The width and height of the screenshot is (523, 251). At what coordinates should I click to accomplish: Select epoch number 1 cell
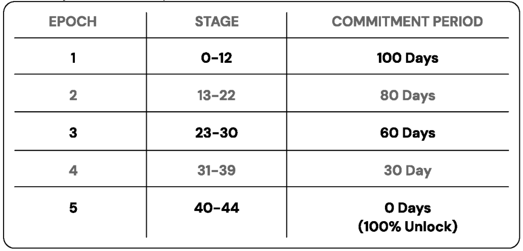point(73,58)
